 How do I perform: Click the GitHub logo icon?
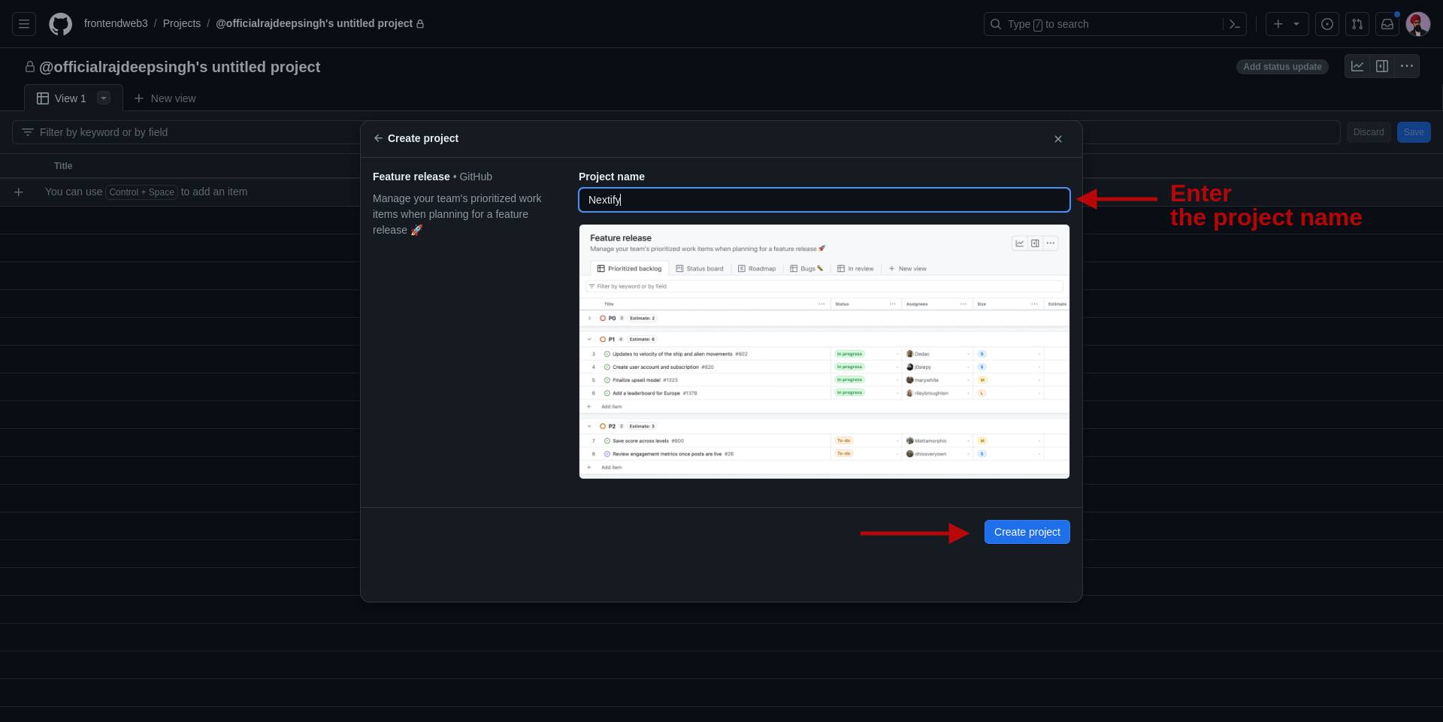(61, 24)
